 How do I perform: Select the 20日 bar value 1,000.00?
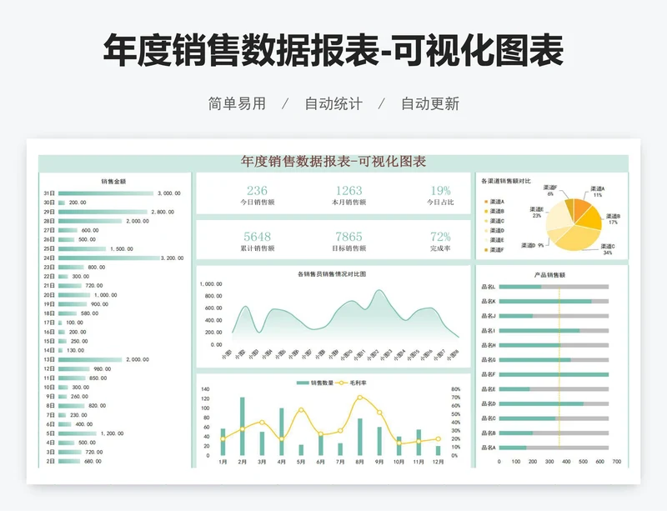pos(106,295)
